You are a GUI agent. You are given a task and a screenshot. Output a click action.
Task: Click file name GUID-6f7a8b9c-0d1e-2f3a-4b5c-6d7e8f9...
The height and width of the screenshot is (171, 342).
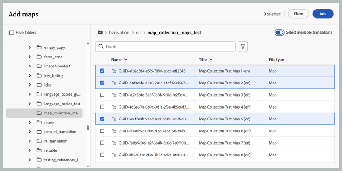[x=154, y=131]
